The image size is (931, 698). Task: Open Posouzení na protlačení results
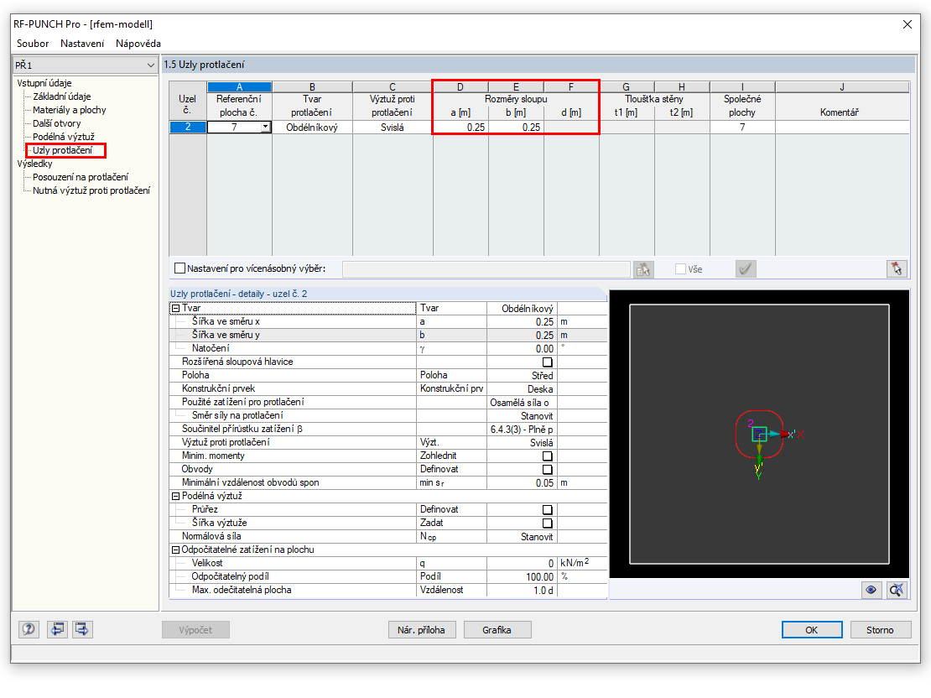[x=81, y=177]
